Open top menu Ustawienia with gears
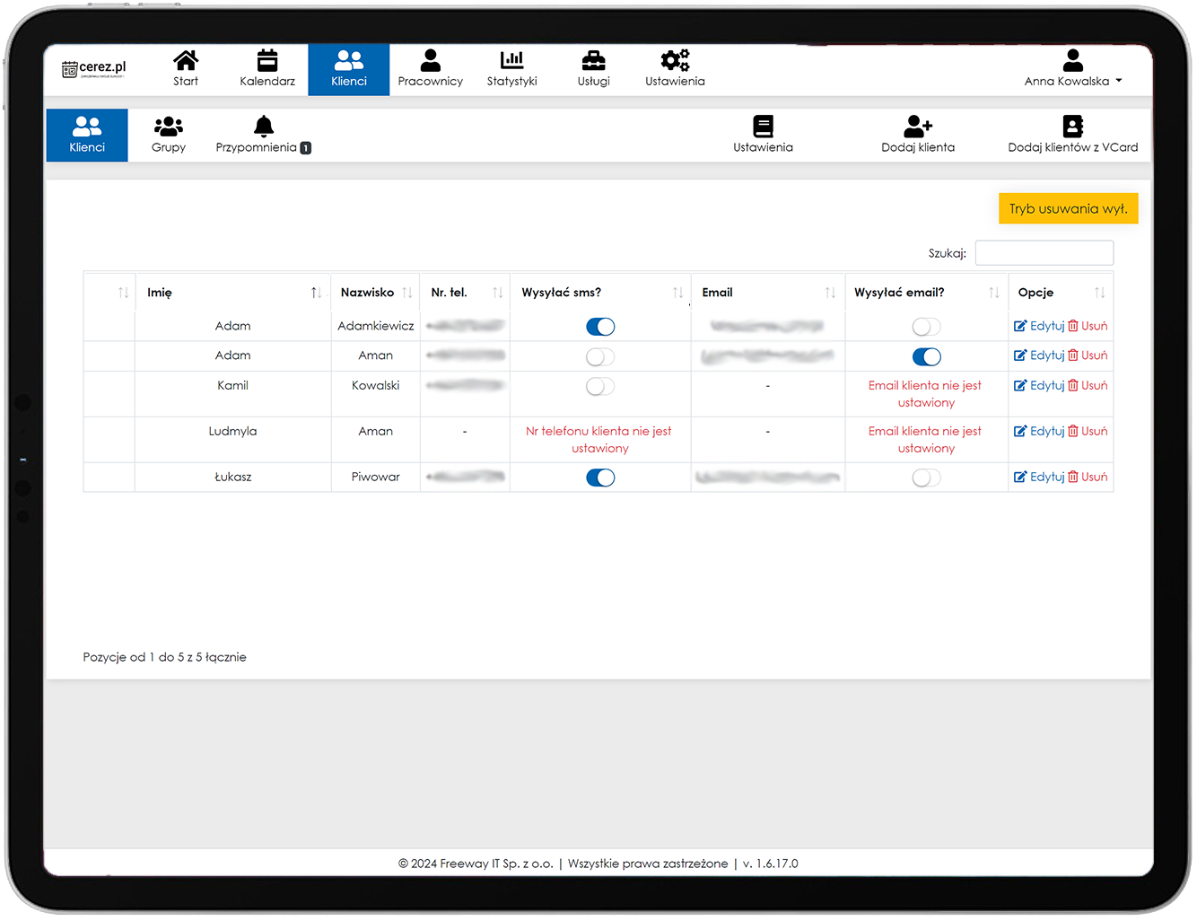Screen dimensions: 1197x921 [x=675, y=68]
